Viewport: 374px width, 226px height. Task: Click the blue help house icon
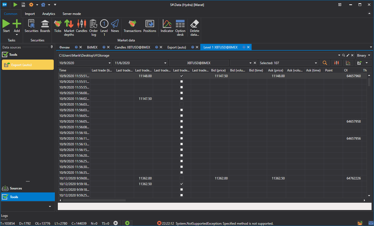(x=43, y=5)
